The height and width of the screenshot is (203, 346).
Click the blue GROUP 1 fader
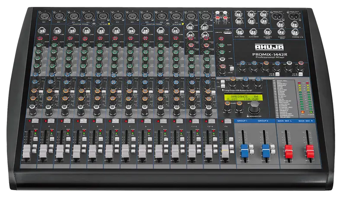[x=244, y=151]
